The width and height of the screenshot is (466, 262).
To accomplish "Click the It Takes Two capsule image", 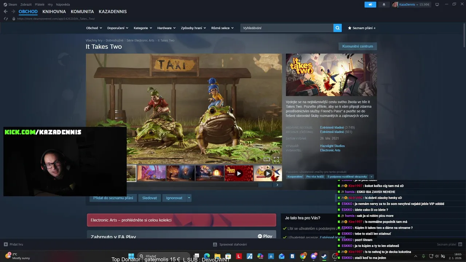I will point(331,75).
